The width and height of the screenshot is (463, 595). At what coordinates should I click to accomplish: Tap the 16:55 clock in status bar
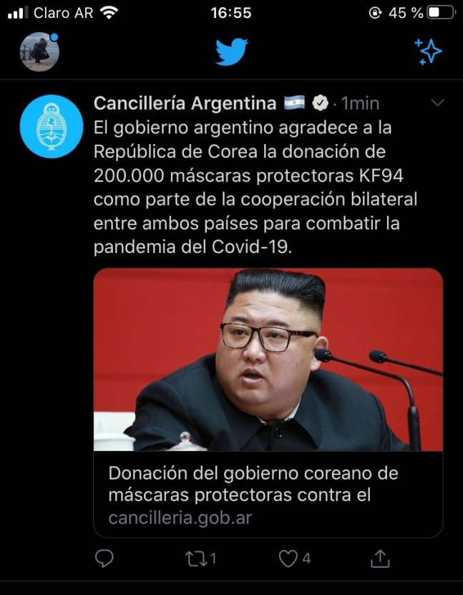pos(231,13)
